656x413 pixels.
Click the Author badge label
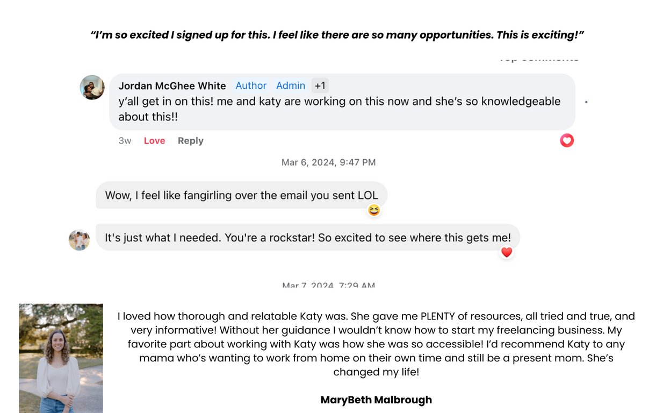pyautogui.click(x=251, y=86)
